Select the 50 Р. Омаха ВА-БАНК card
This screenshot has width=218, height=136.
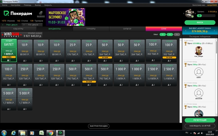pyautogui.click(x=105, y=51)
